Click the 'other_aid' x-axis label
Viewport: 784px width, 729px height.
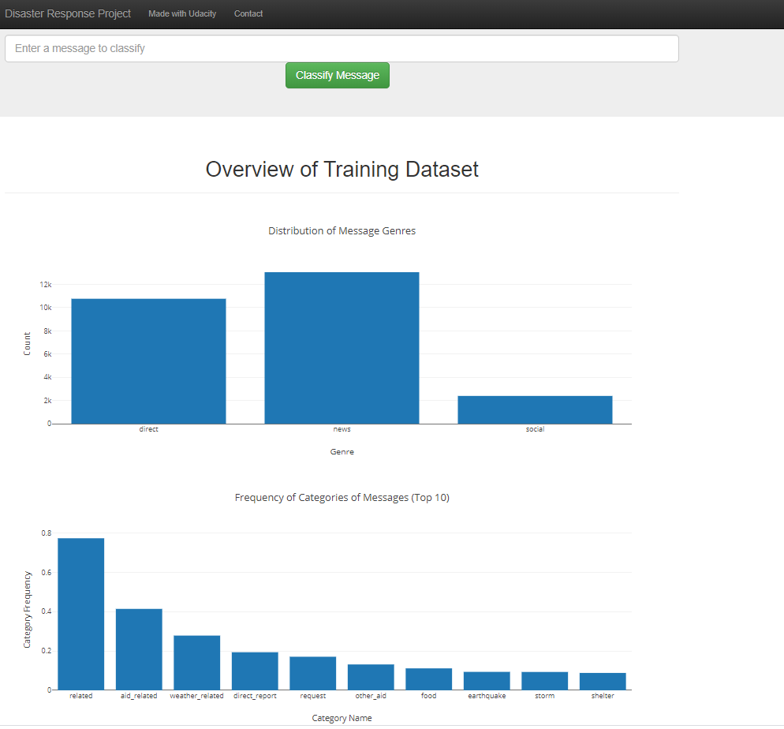click(371, 696)
